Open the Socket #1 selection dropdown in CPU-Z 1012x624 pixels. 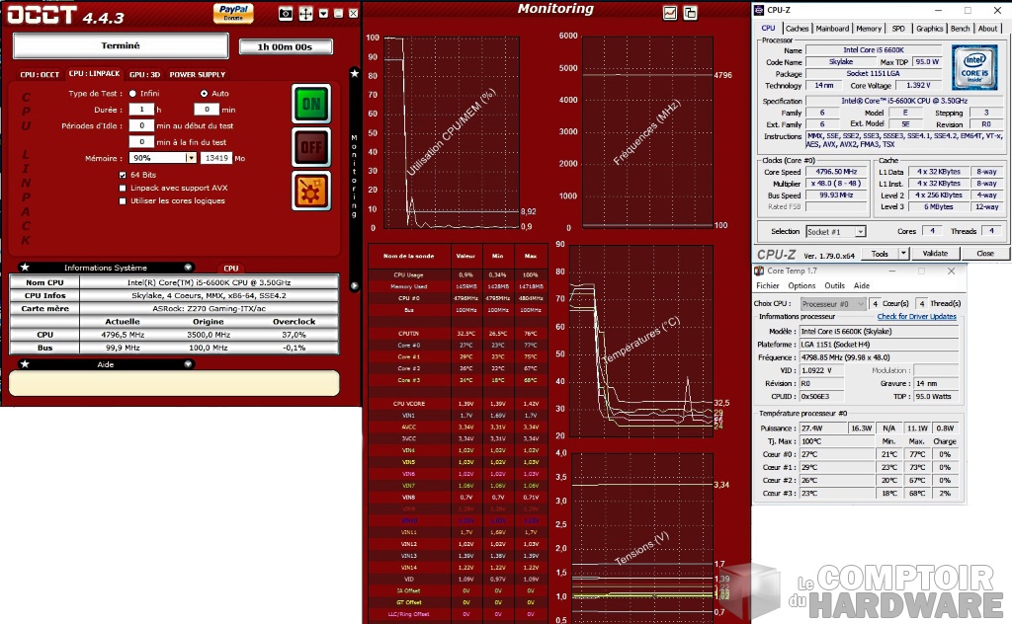point(860,231)
